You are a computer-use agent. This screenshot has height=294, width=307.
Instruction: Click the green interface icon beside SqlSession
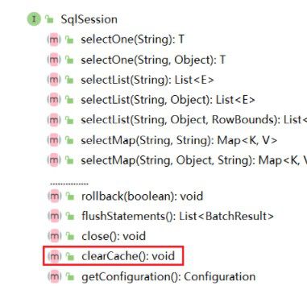34,19
